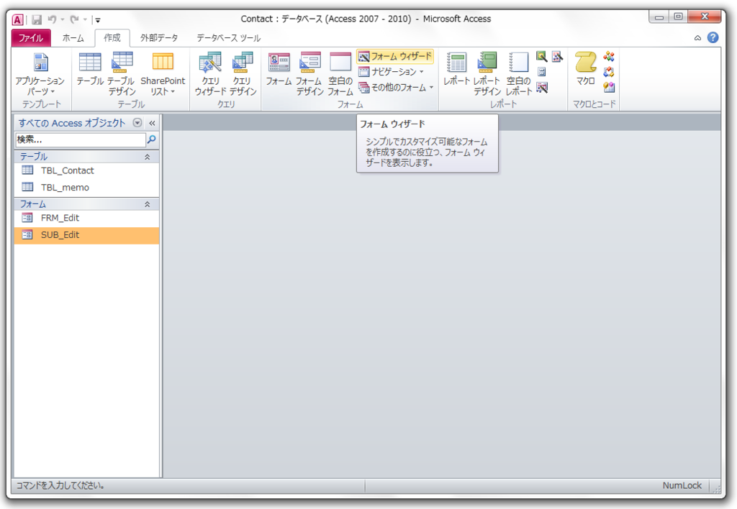Open Visual Basic editor icon

[x=609, y=87]
